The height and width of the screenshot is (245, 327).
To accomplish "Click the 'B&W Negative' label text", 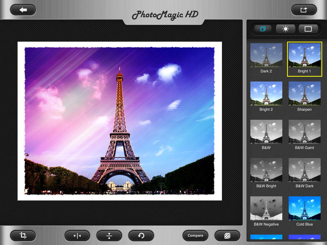I will coord(266,224).
